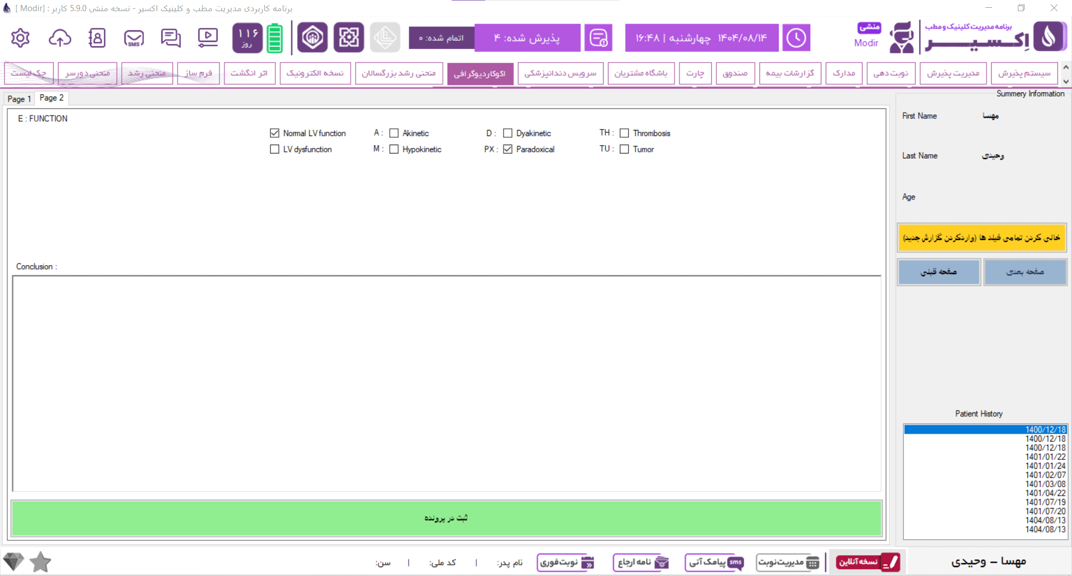This screenshot has width=1072, height=576.
Task: Open the video tutorial player icon
Action: (x=208, y=38)
